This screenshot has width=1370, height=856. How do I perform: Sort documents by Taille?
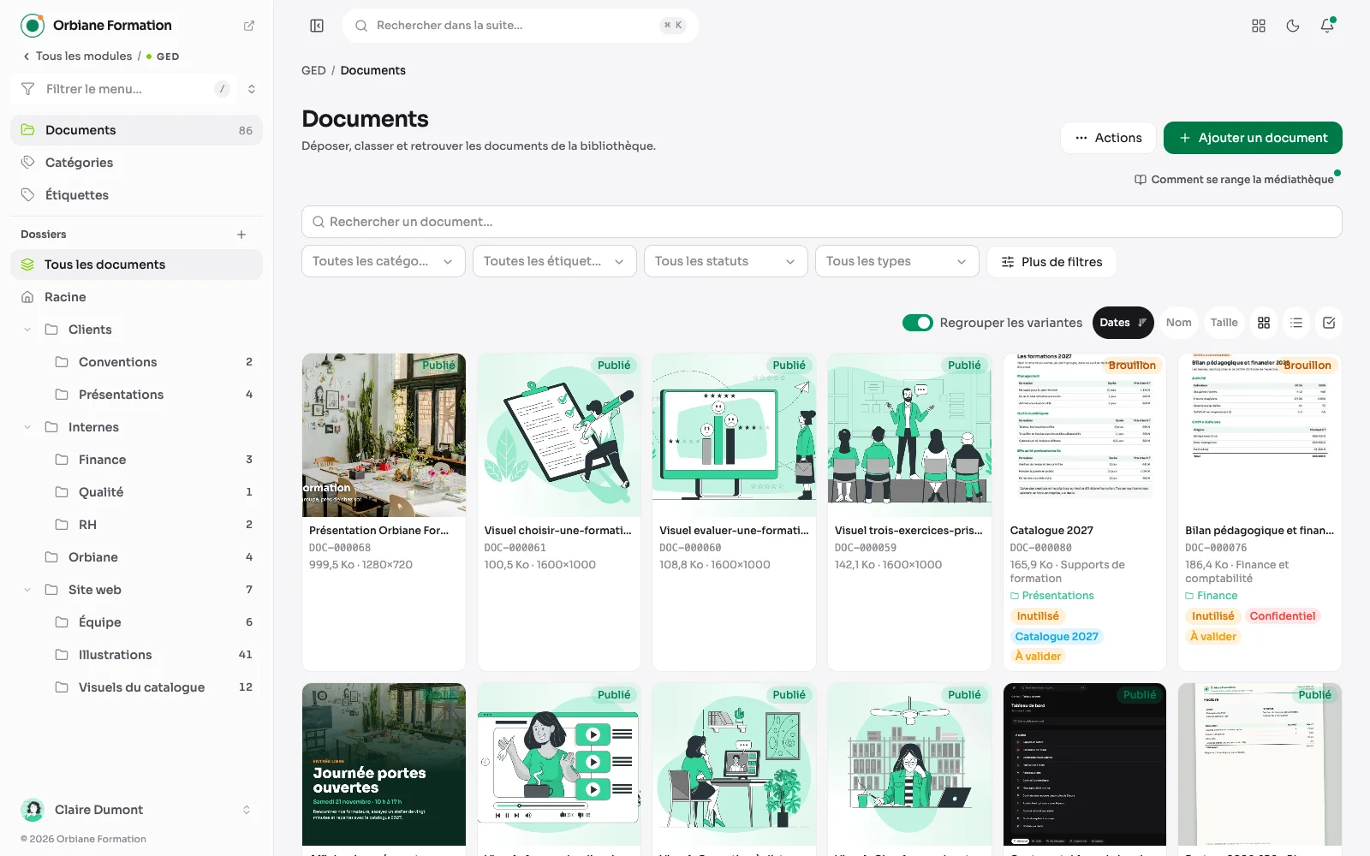(x=1224, y=323)
